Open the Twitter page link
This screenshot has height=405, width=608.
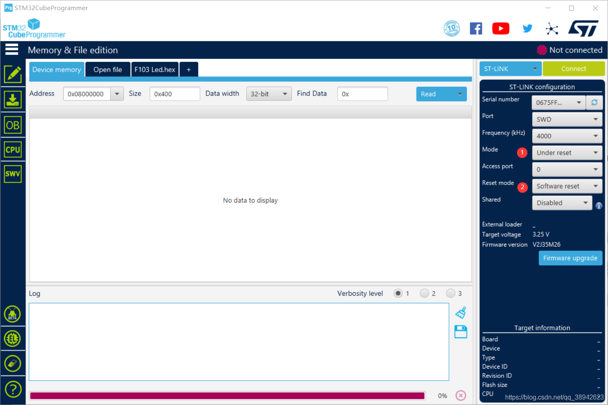pyautogui.click(x=527, y=28)
